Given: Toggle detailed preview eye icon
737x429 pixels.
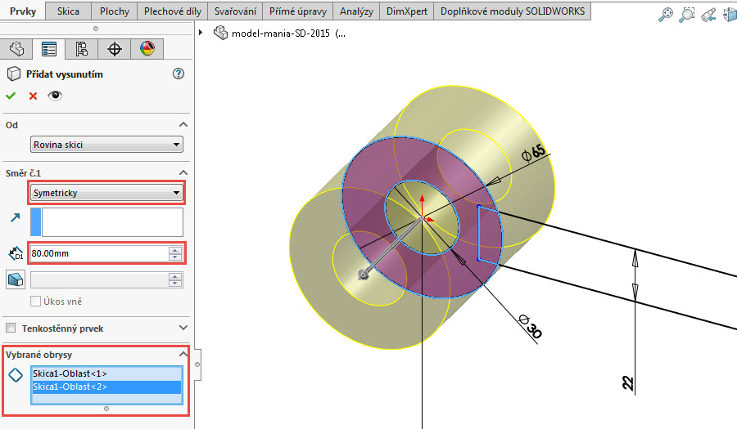Looking at the screenshot, I should pos(55,96).
